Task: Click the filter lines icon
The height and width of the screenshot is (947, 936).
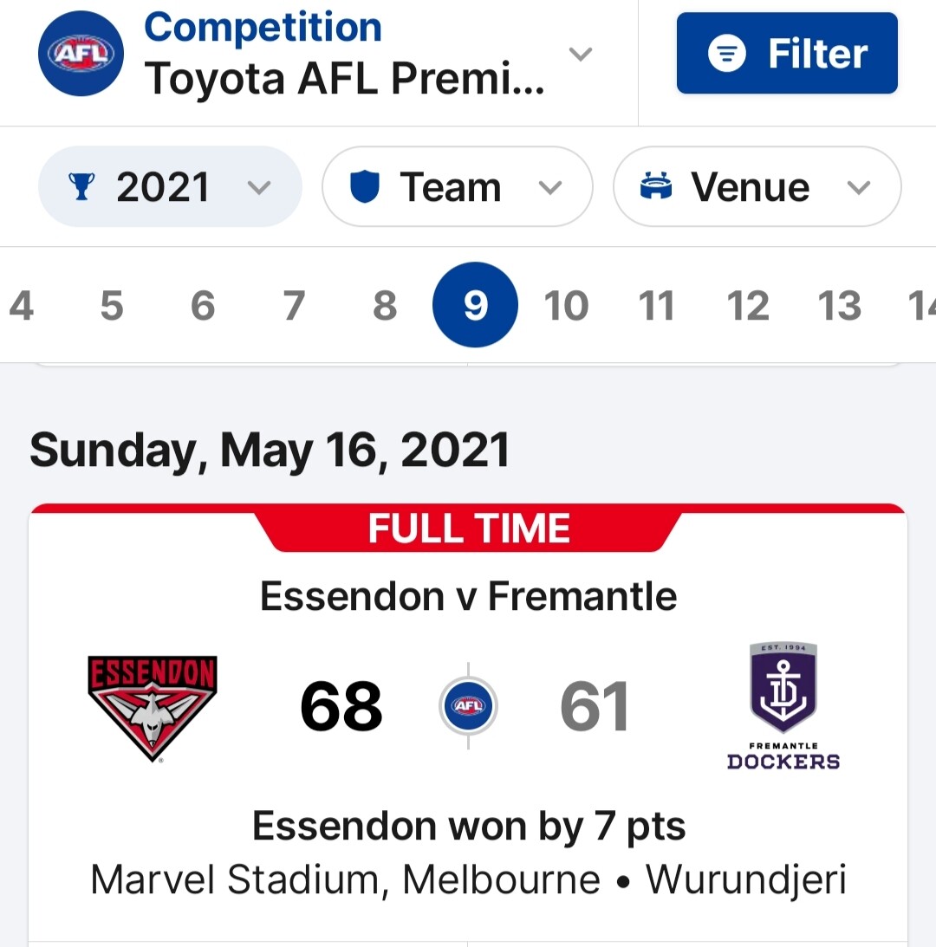Action: pos(726,54)
